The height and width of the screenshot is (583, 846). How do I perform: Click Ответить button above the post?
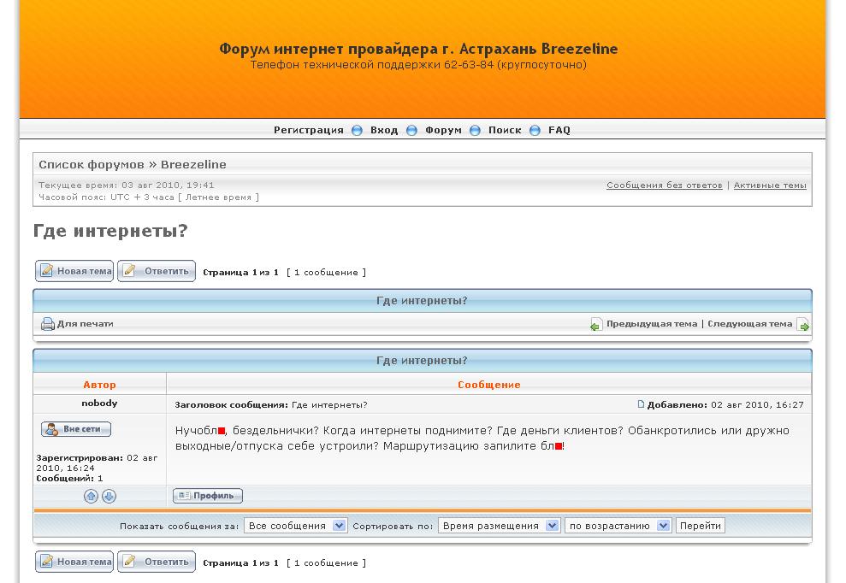157,271
